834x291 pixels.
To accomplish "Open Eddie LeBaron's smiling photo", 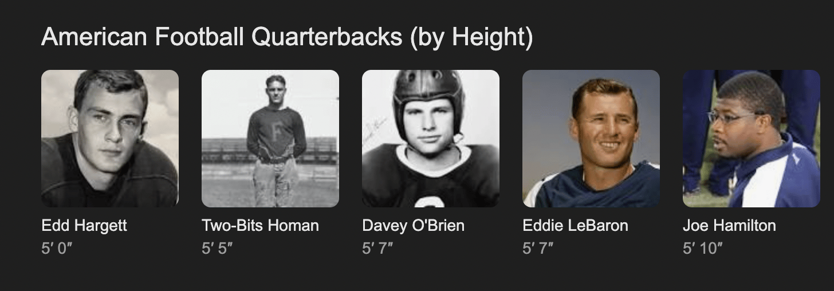I will (x=591, y=139).
